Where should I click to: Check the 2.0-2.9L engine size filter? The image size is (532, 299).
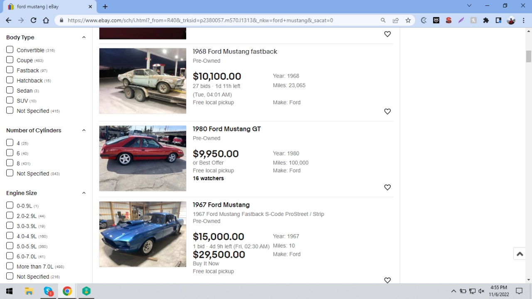(10, 216)
